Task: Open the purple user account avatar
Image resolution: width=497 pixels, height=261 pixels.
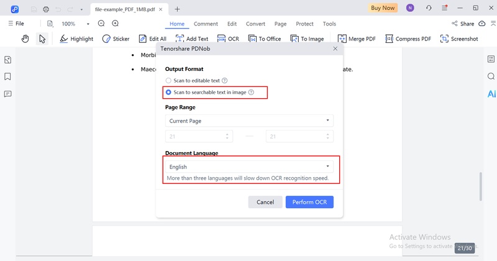Action: point(410,8)
